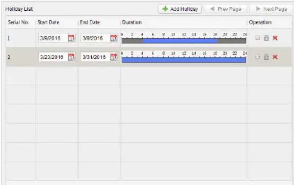The width and height of the screenshot is (294, 185).
Task: Open calendar for row 1 end date
Action: tap(114, 38)
